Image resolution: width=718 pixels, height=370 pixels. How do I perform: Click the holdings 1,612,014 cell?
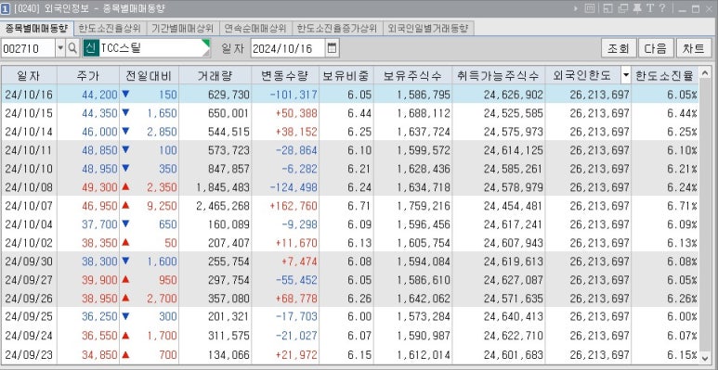[x=412, y=354]
